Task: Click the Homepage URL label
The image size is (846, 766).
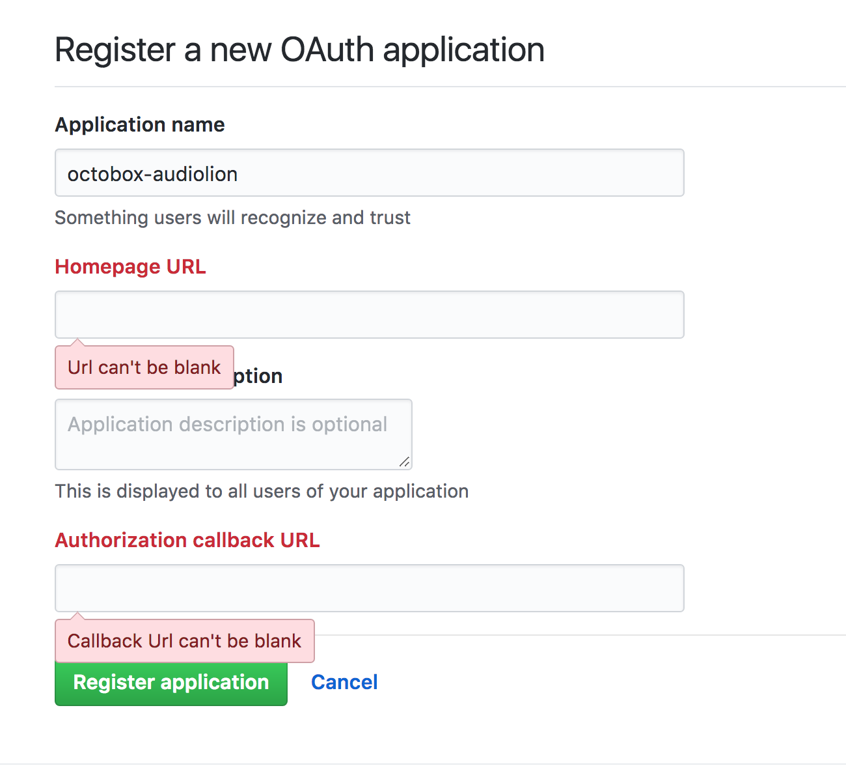Action: [130, 266]
